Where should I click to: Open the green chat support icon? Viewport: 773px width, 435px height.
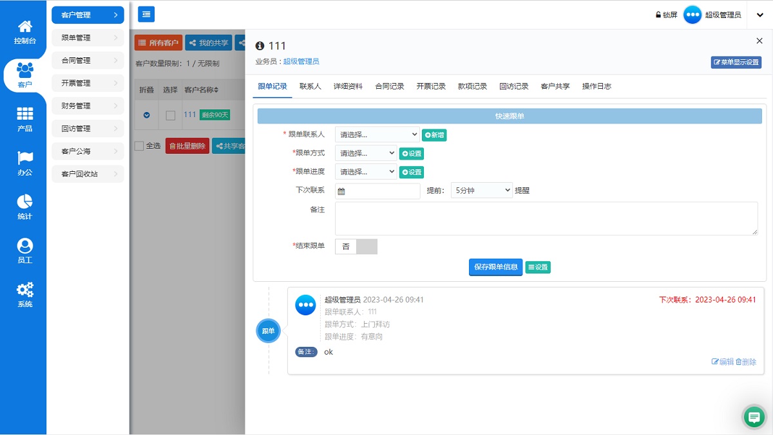(x=754, y=417)
